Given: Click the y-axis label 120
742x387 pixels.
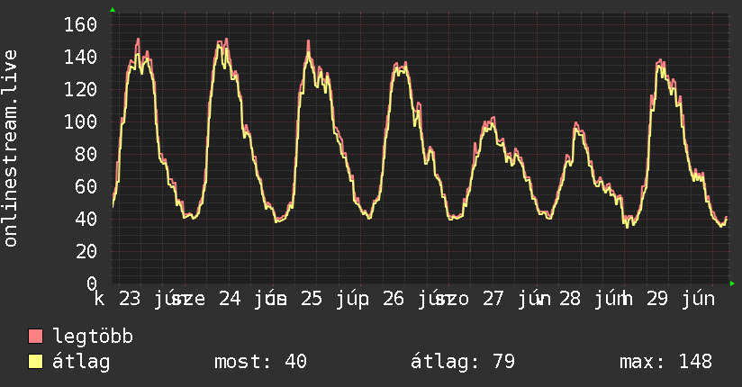Looking at the screenshot, I should click(80, 89).
